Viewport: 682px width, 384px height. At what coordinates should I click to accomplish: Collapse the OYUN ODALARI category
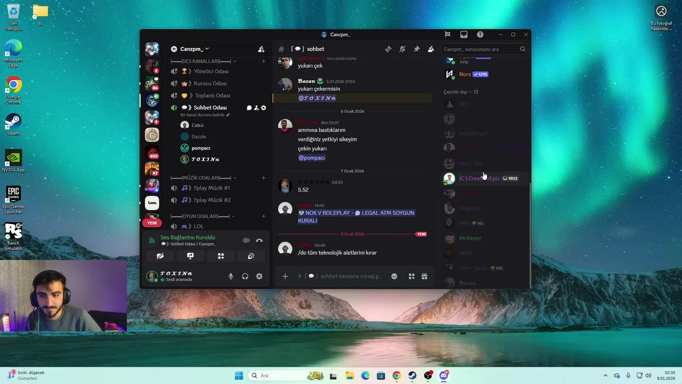202,216
